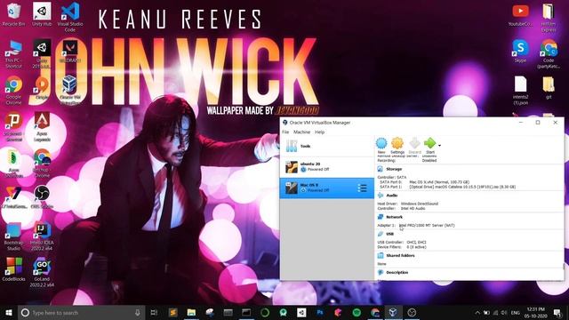
Task: Click the volume icon in system tray
Action: pos(504,312)
